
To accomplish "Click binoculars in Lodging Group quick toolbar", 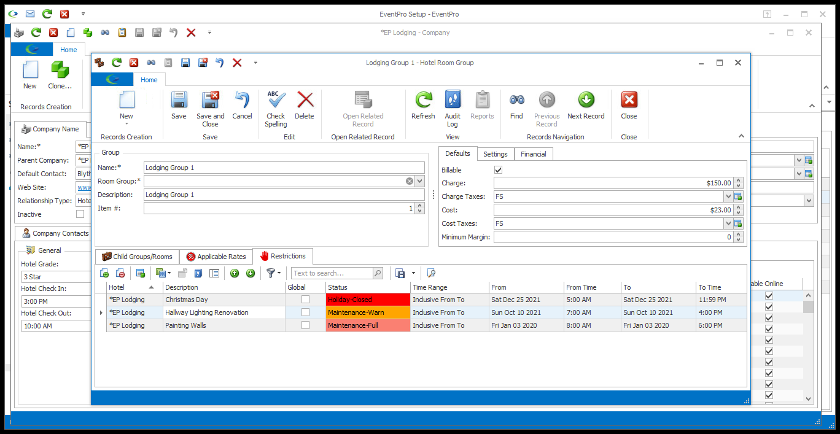I will point(151,63).
